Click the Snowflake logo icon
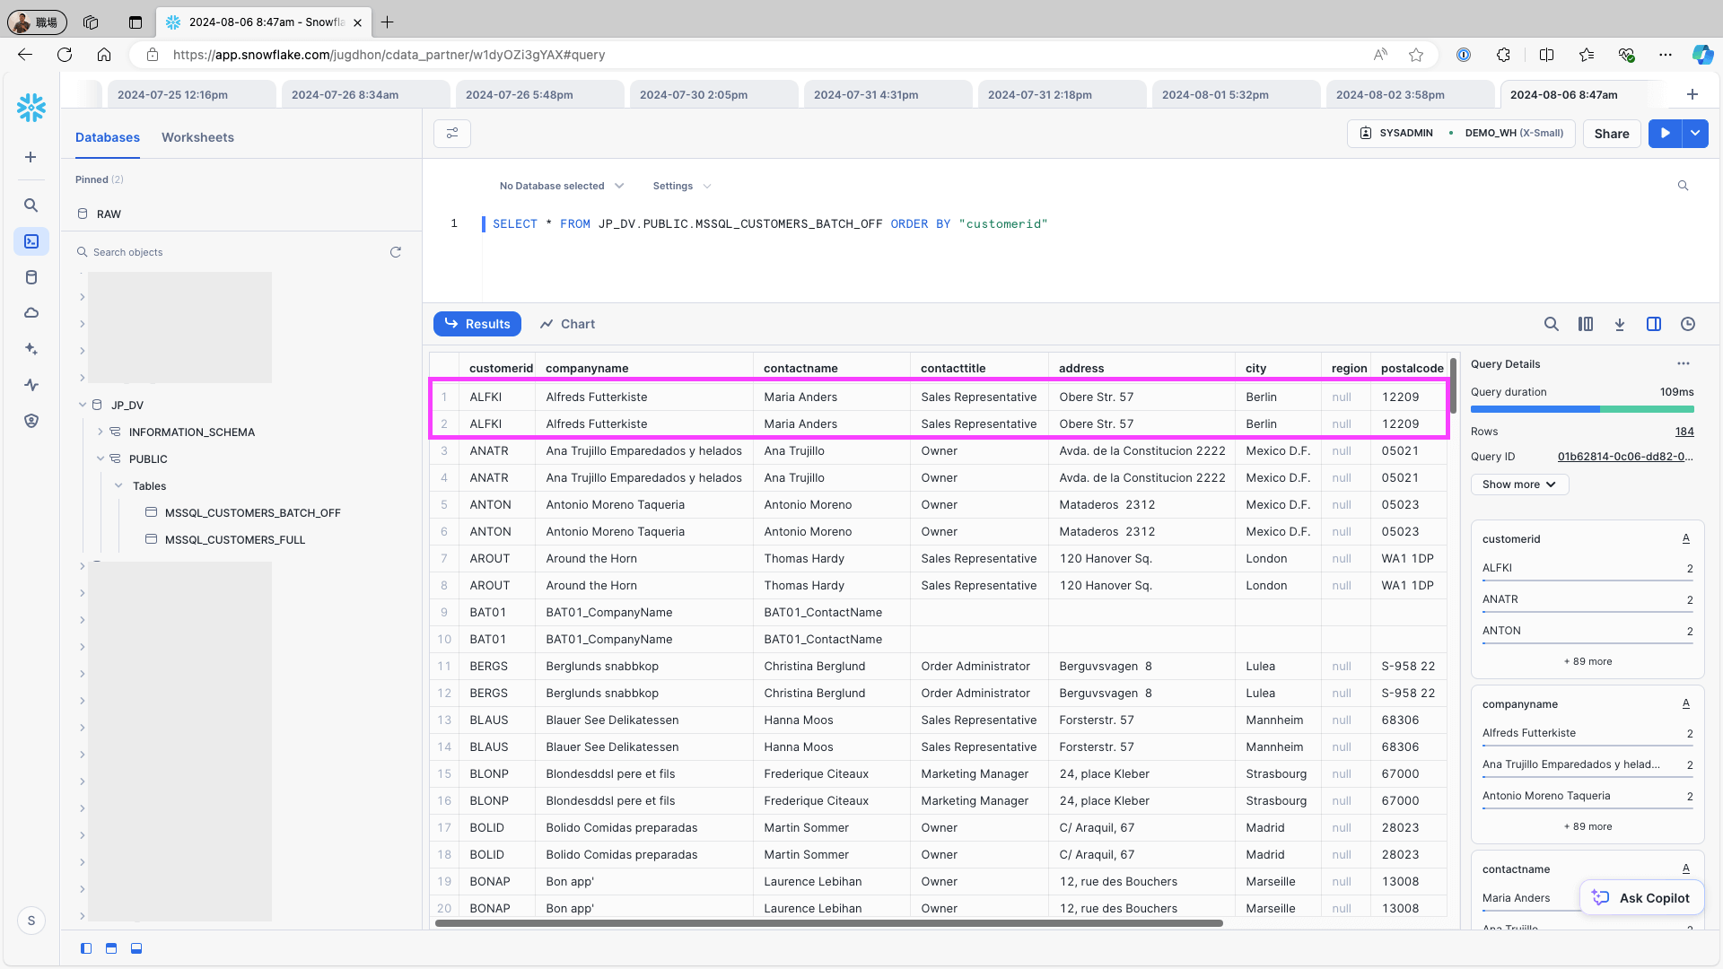Image resolution: width=1723 pixels, height=969 pixels. point(31,108)
